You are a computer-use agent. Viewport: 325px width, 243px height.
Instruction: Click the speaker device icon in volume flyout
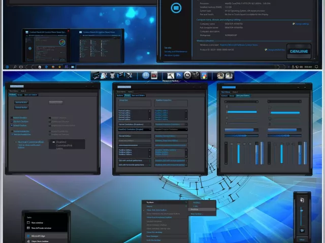(302, 200)
